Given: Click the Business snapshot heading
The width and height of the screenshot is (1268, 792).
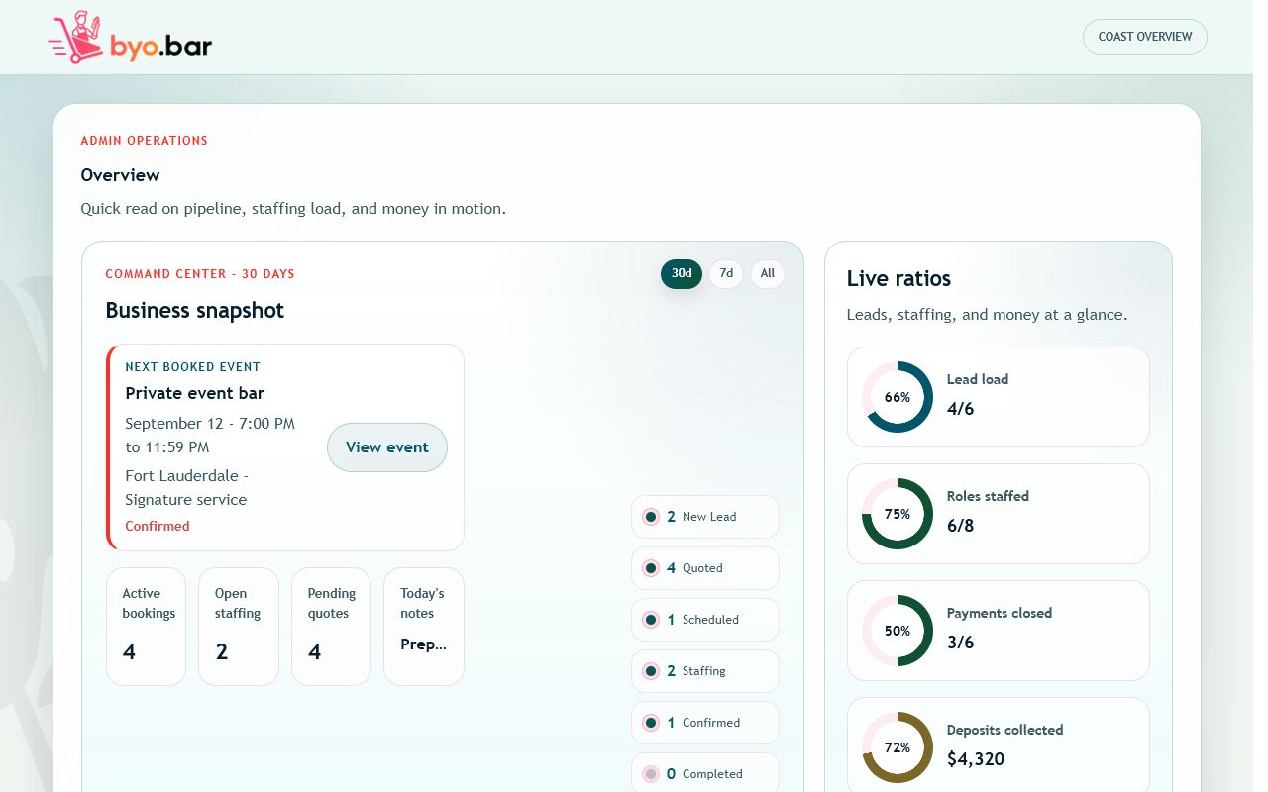Looking at the screenshot, I should pos(195,310).
